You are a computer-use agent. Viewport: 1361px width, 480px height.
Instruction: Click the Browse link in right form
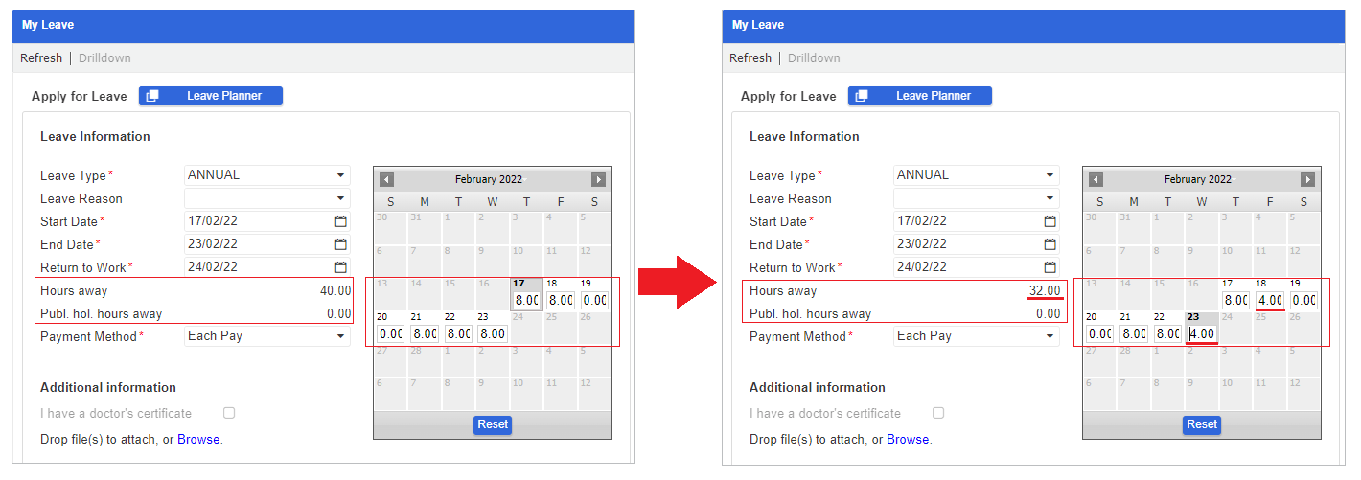[907, 440]
